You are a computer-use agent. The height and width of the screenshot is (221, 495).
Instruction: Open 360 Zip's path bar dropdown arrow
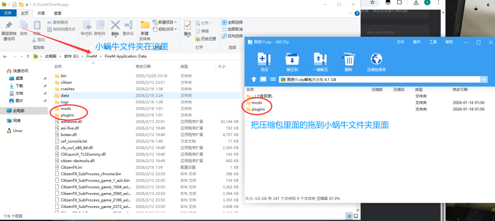click(484, 80)
